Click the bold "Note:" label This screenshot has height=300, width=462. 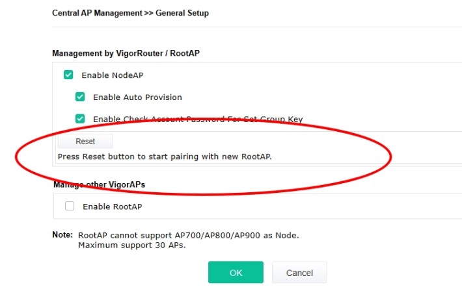click(x=62, y=235)
